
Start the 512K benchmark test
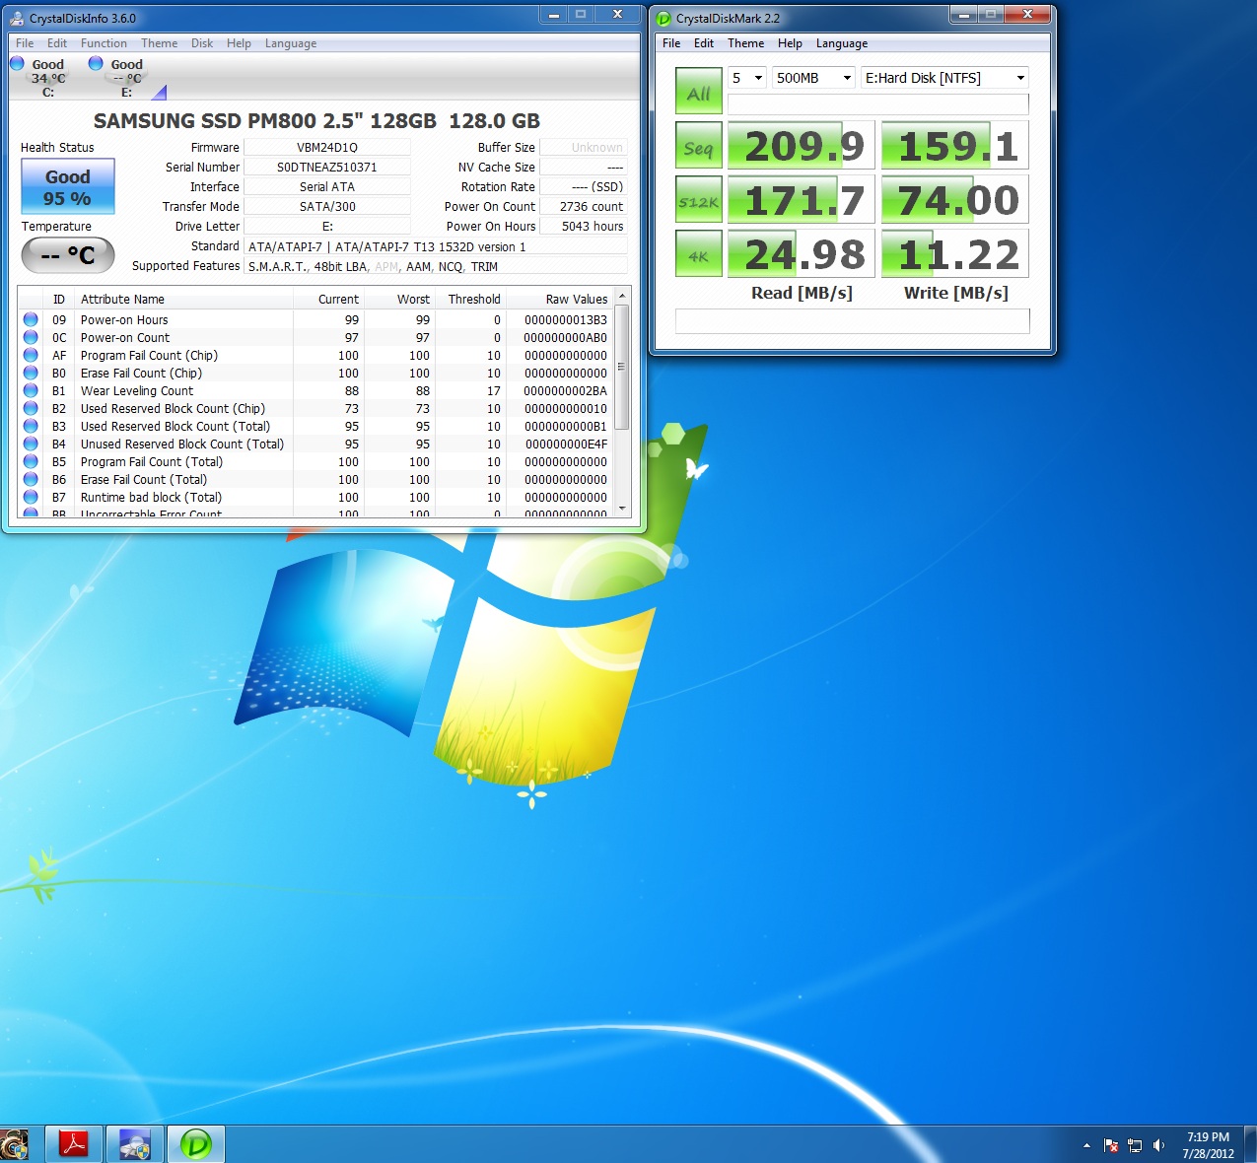(698, 200)
